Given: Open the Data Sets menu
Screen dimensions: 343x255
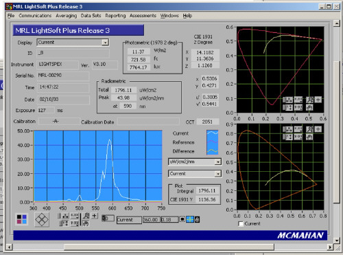Looking at the screenshot, I should tap(91, 16).
